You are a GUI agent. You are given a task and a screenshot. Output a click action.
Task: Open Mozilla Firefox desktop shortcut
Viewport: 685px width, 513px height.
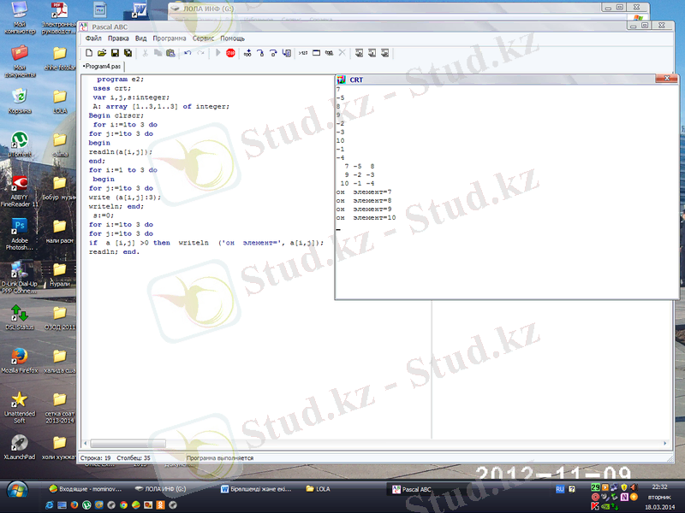tap(20, 356)
